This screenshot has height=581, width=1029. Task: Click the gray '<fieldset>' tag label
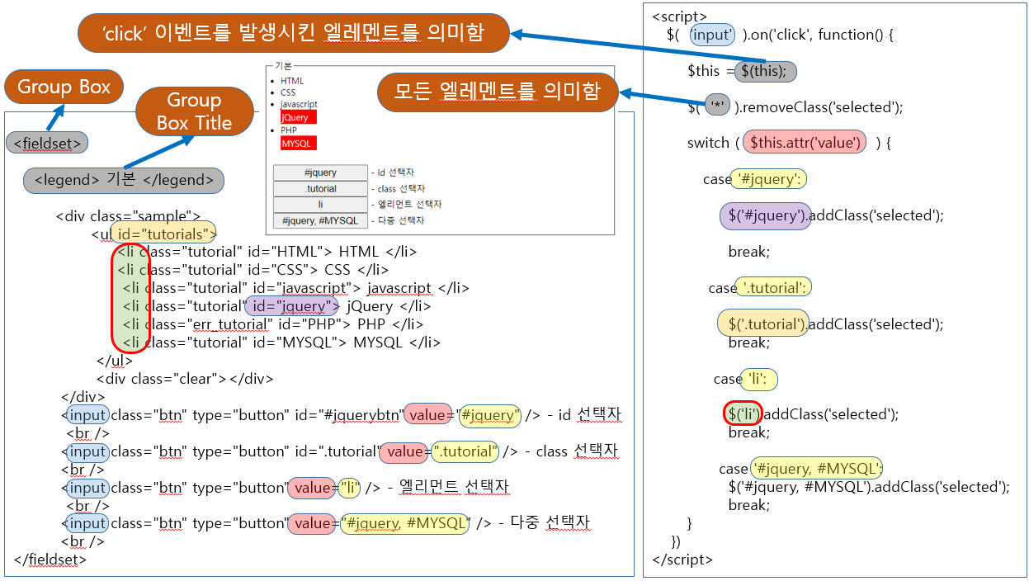[x=47, y=143]
